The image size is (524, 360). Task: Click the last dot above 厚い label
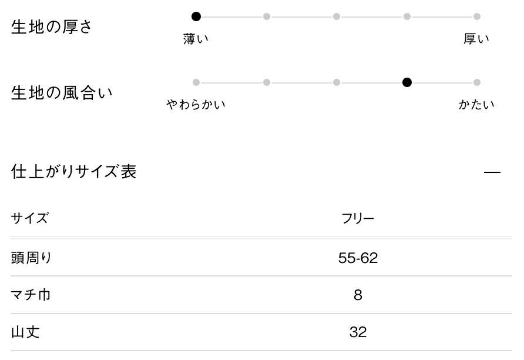pyautogui.click(x=477, y=16)
